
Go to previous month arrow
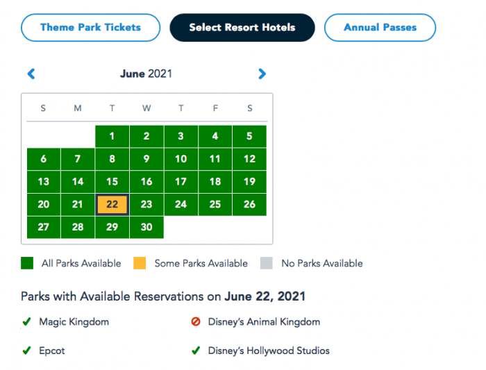tap(31, 74)
